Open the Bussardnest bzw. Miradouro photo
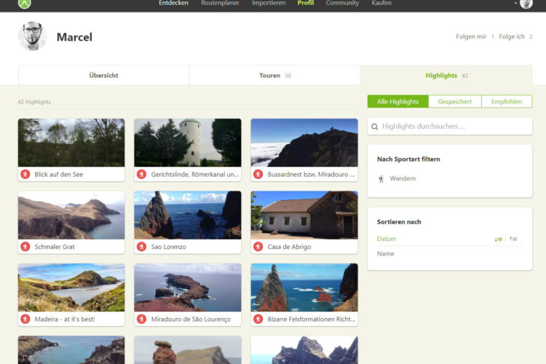This screenshot has width=546, height=364. click(304, 143)
